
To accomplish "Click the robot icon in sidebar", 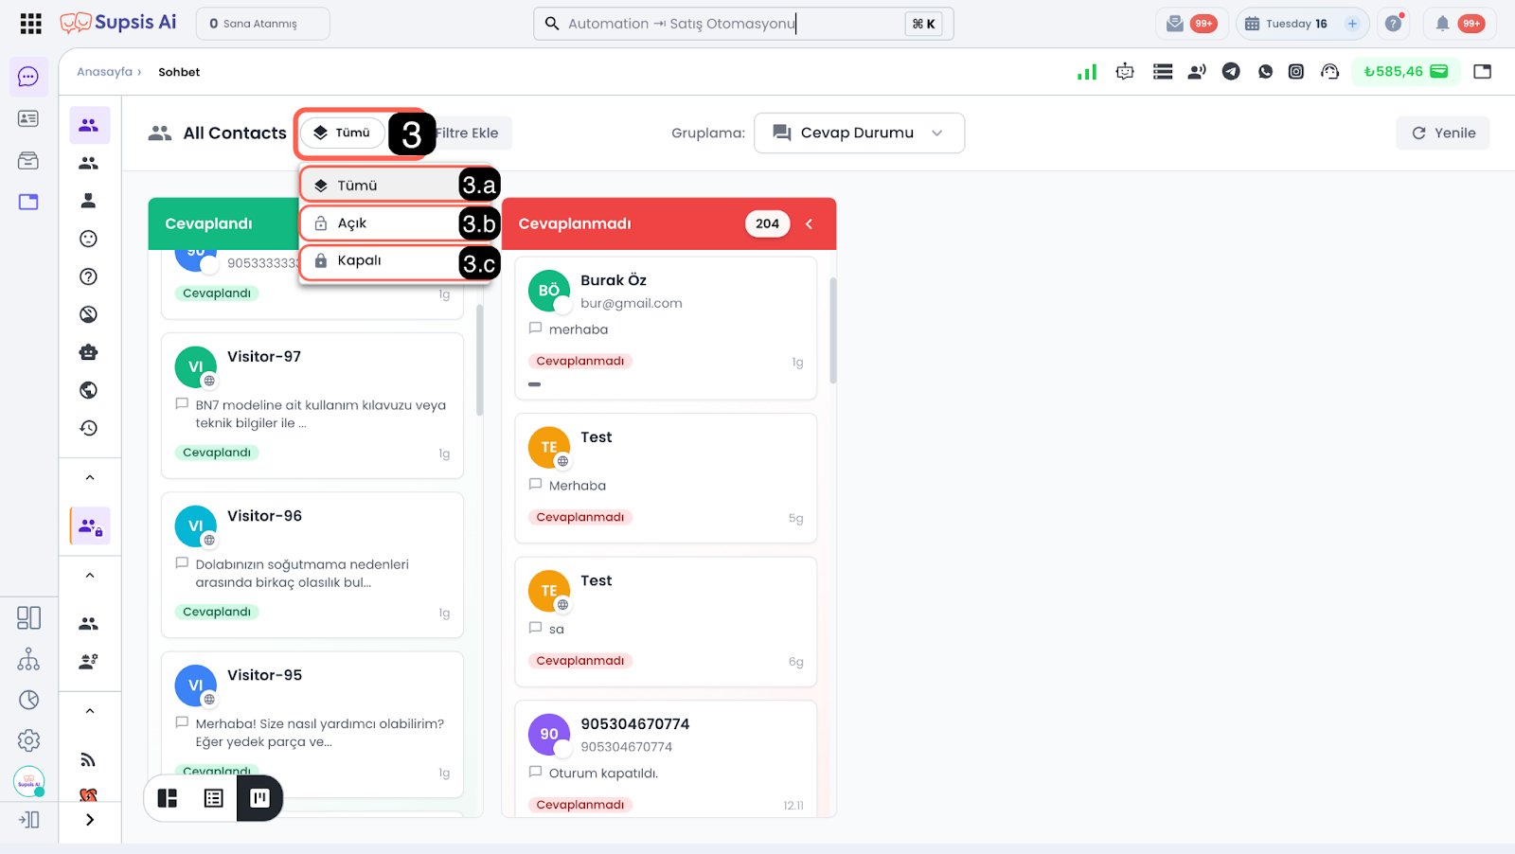I will 89,352.
